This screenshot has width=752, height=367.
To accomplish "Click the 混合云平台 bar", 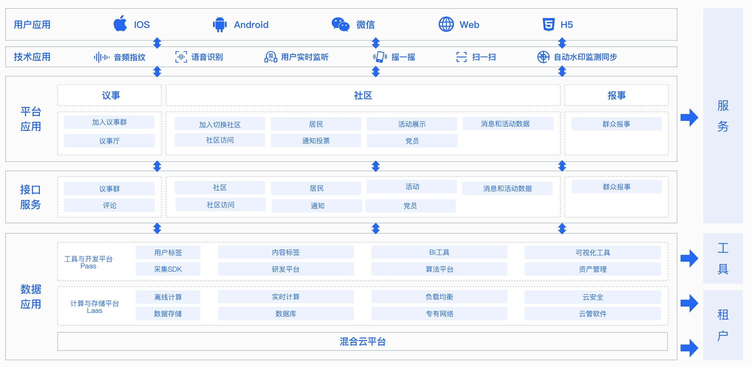I will click(362, 341).
